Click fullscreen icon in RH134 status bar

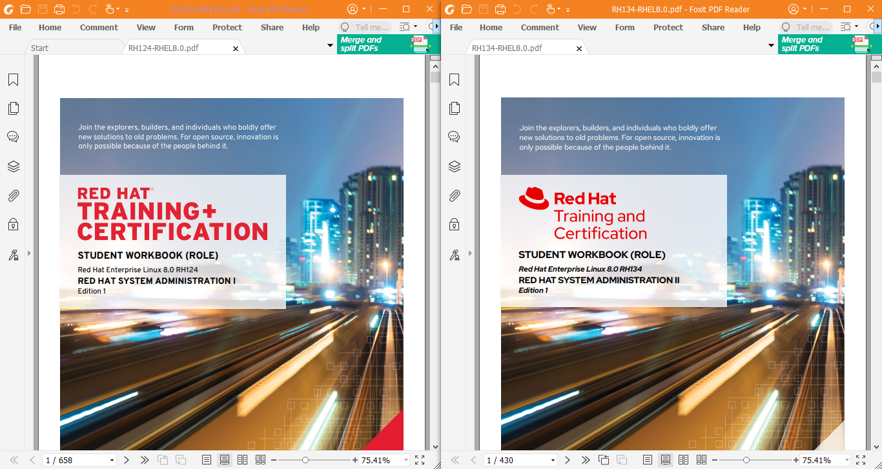(x=861, y=460)
